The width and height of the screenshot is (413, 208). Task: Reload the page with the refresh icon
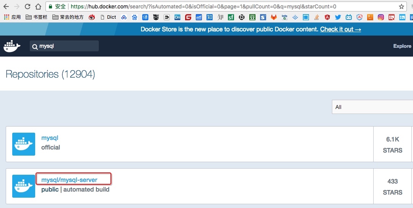[x=28, y=6]
